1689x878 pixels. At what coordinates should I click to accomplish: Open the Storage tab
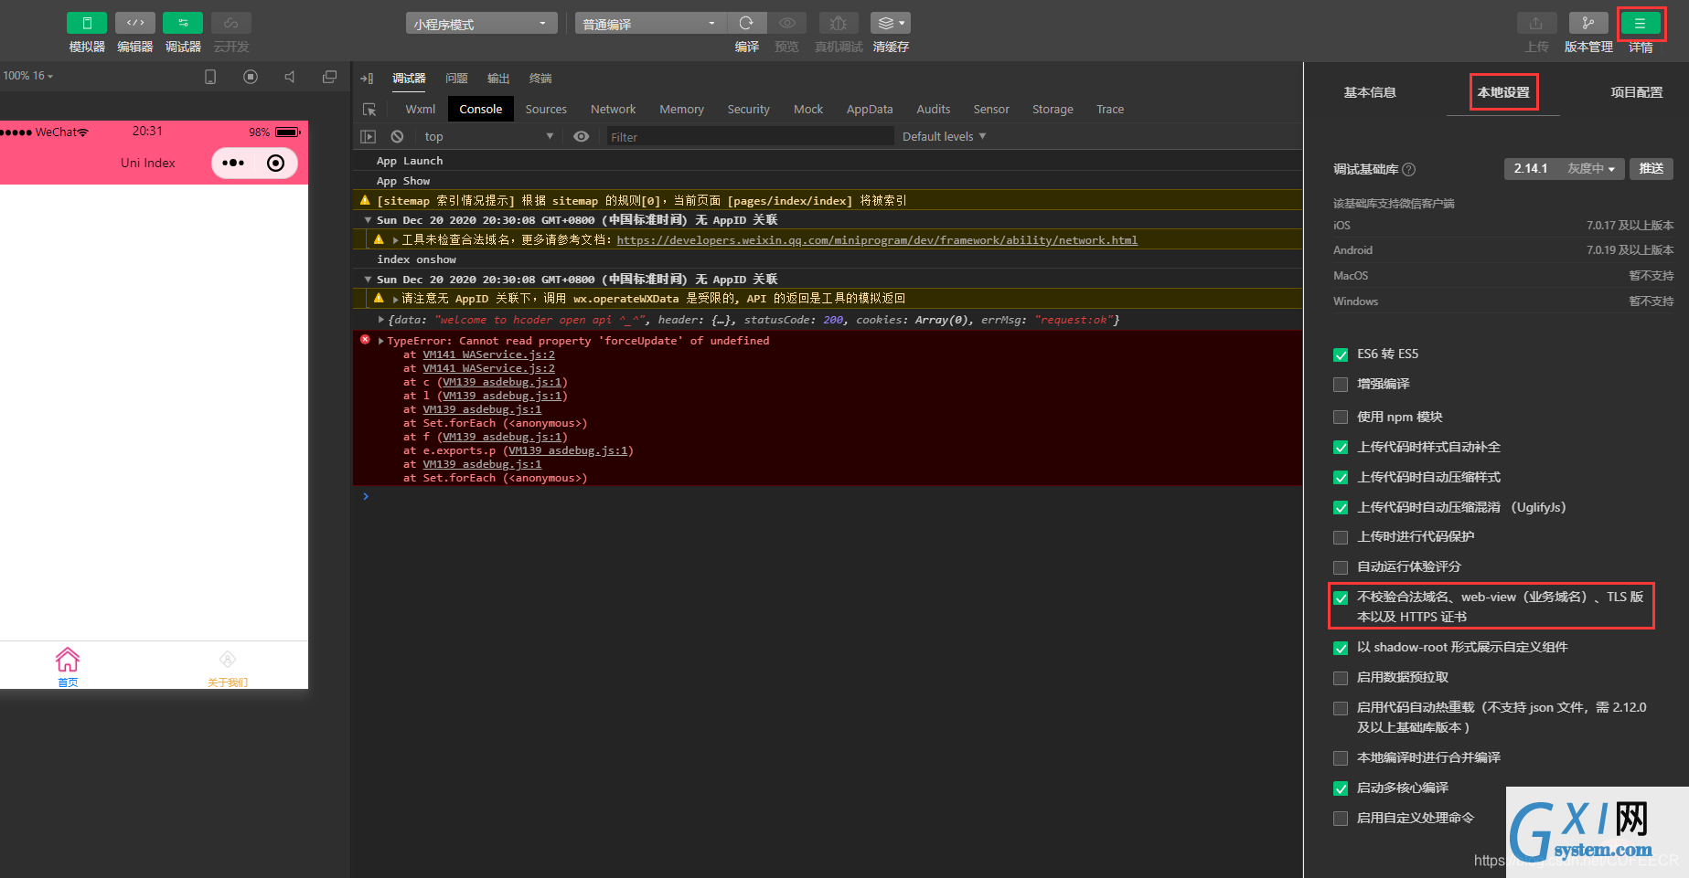pos(1053,110)
